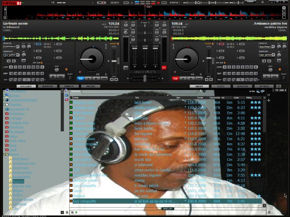Hit SYNC on the left deck

[104, 78]
